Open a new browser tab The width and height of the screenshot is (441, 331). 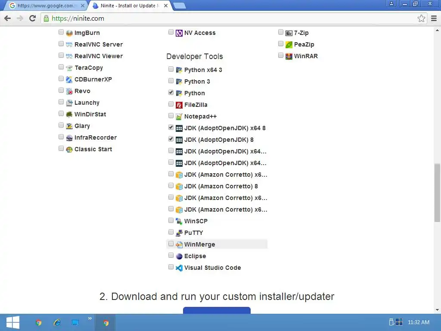click(x=179, y=6)
